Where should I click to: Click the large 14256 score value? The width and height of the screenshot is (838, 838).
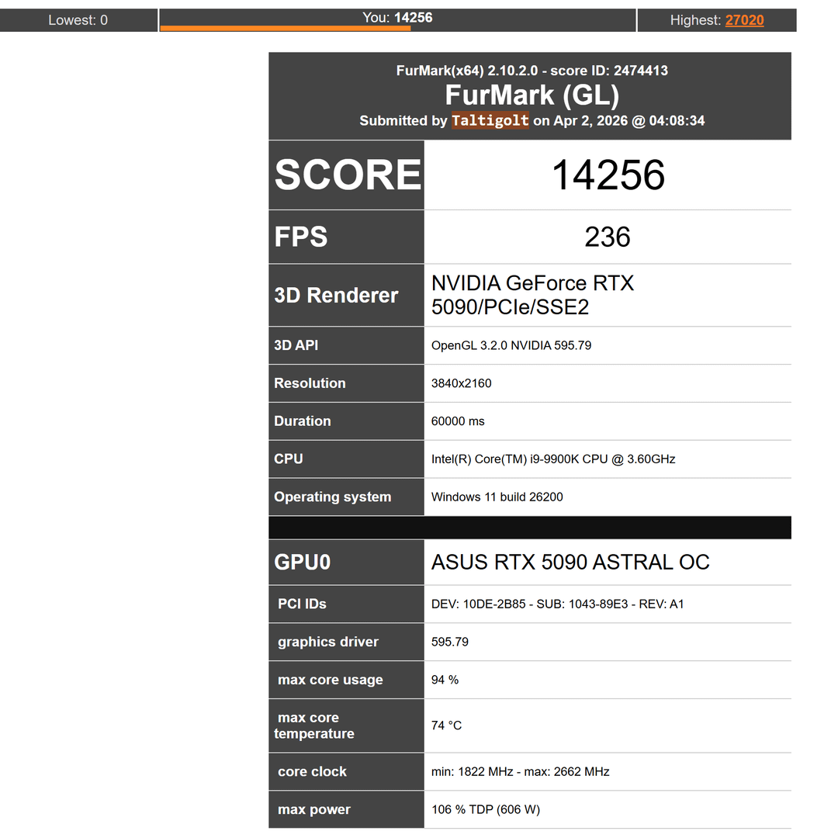coord(608,175)
